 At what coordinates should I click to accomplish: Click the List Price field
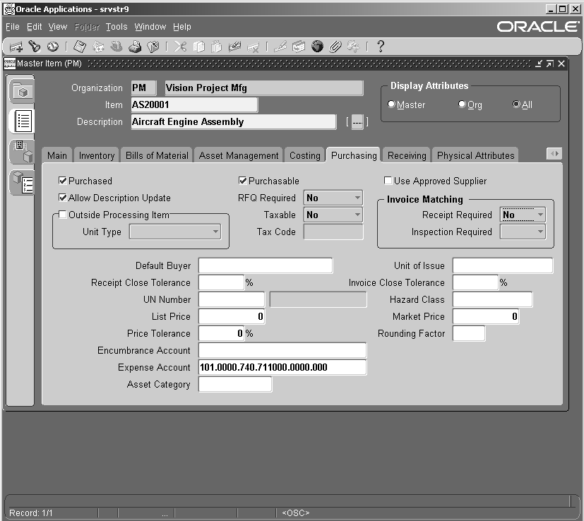(x=232, y=316)
